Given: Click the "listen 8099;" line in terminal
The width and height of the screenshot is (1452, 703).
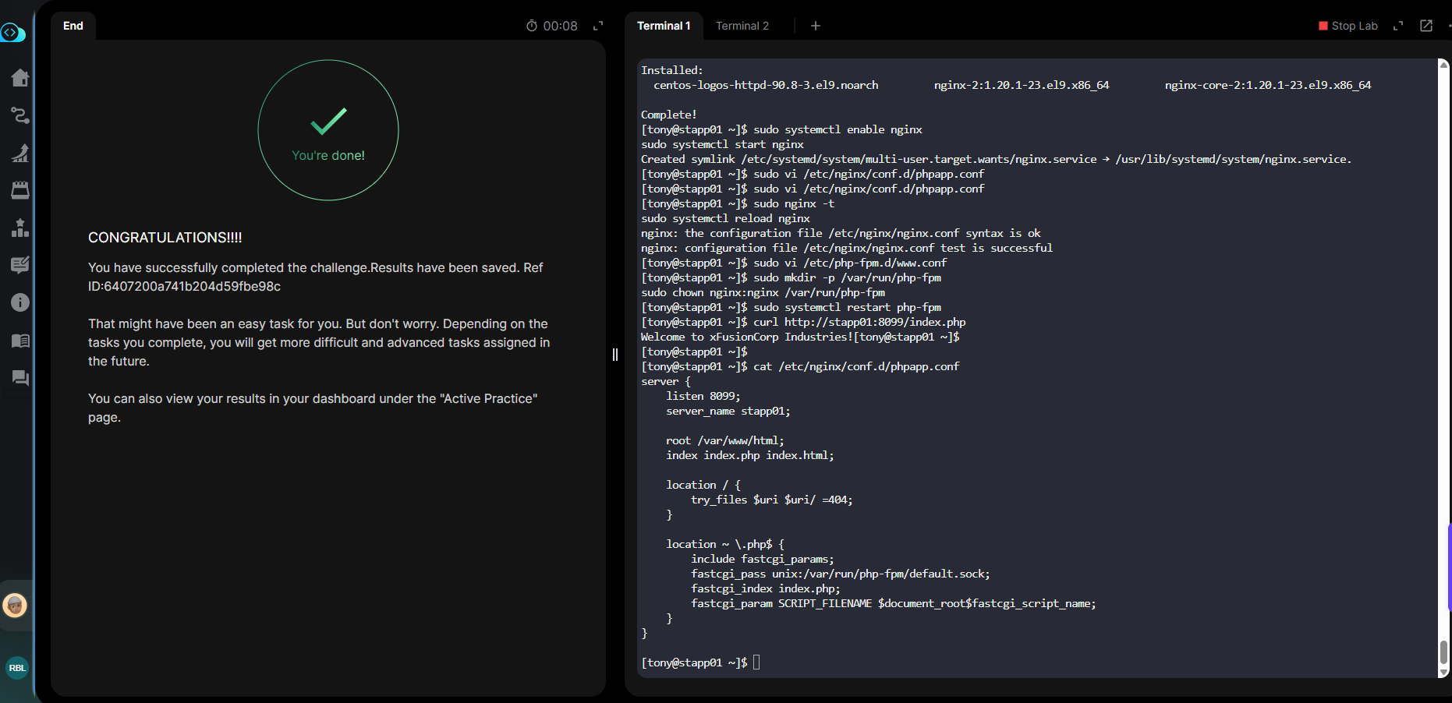Looking at the screenshot, I should 703,396.
